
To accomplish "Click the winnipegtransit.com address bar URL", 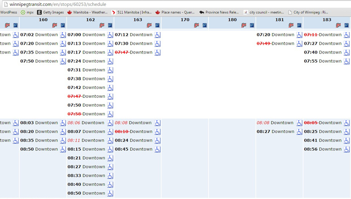I will coord(58,4).
